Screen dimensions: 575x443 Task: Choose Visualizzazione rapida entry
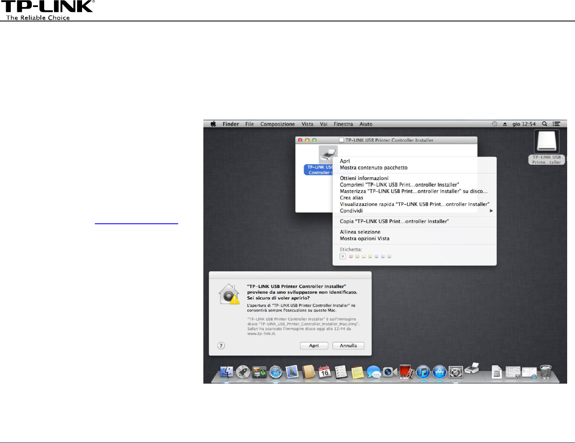[x=415, y=204]
